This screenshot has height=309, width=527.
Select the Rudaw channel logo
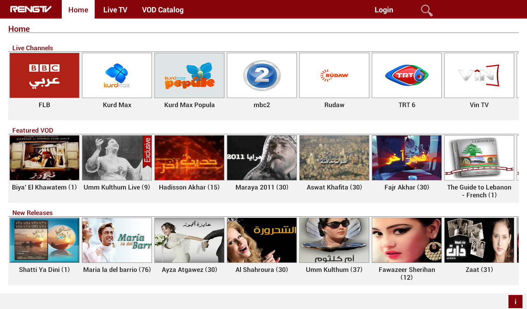coord(334,75)
